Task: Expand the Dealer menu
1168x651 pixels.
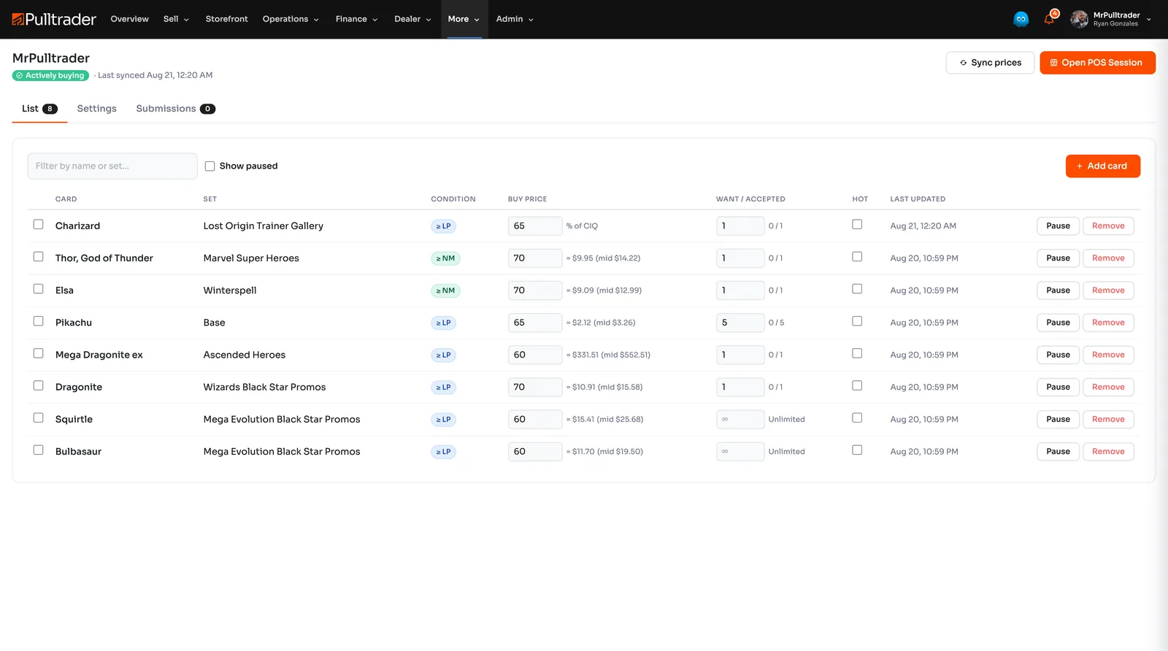Action: click(x=412, y=19)
